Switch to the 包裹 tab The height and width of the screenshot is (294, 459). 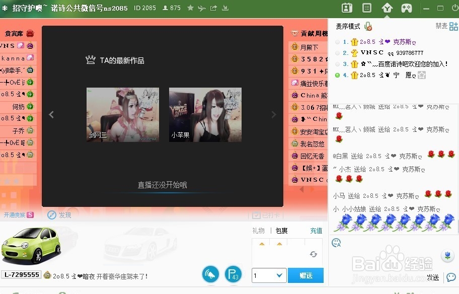point(281,231)
